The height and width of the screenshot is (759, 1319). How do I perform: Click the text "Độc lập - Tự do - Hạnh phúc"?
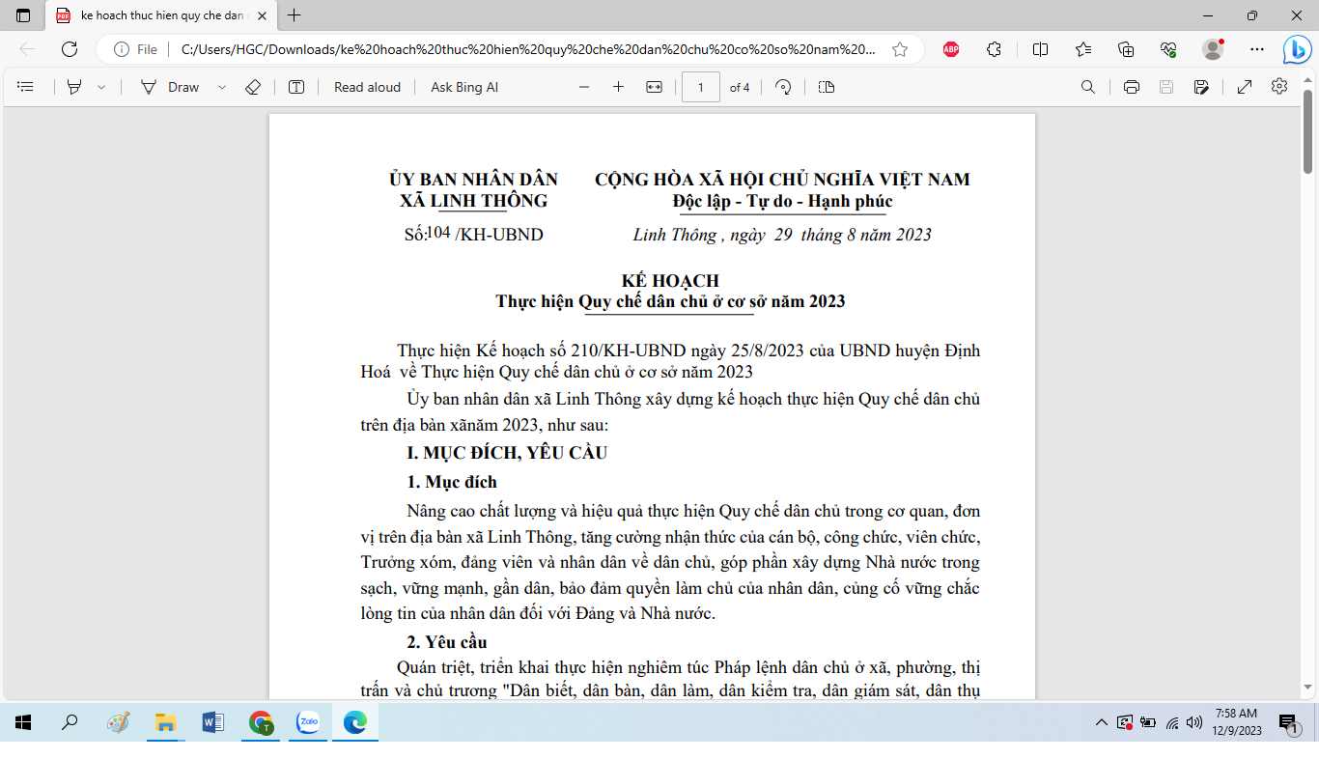pos(782,201)
